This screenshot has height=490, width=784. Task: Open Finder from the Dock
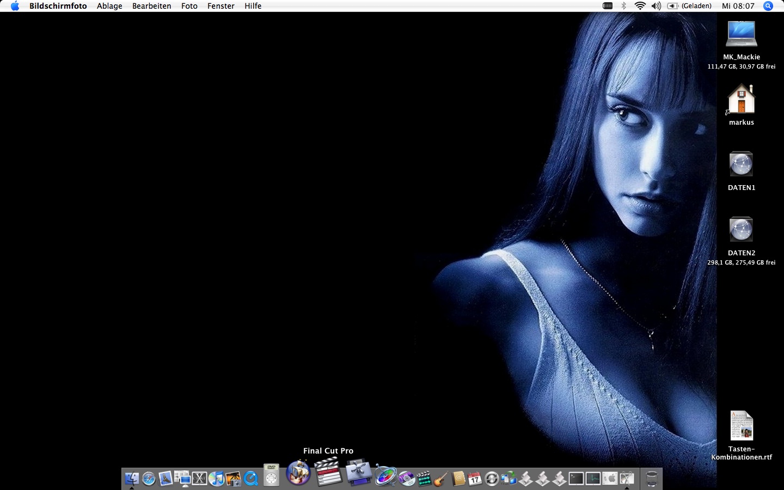pyautogui.click(x=132, y=479)
